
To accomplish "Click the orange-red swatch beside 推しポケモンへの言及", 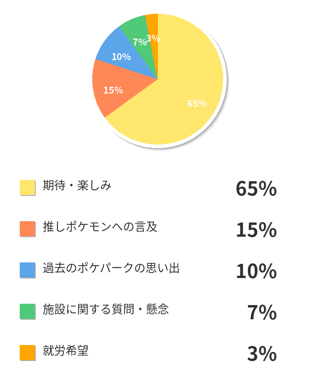I will 28,228.
